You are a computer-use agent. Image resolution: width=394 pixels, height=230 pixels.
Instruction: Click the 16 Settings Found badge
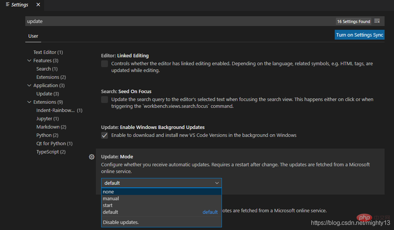point(354,21)
